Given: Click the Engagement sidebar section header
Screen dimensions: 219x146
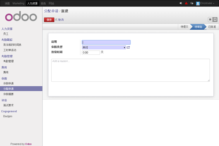Looking at the screenshot, I should [9, 111].
